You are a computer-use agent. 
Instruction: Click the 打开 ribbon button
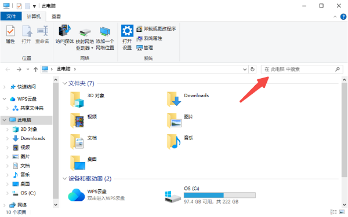click(27, 35)
